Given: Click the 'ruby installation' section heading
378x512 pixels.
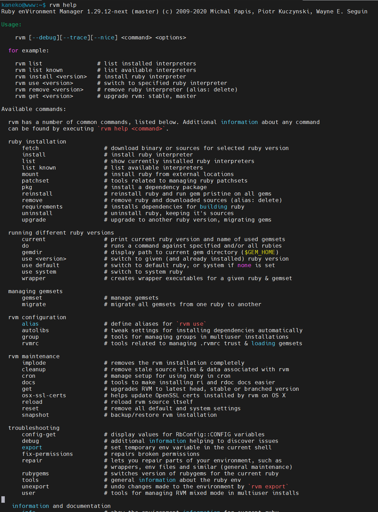Looking at the screenshot, I should pyautogui.click(x=37, y=142).
